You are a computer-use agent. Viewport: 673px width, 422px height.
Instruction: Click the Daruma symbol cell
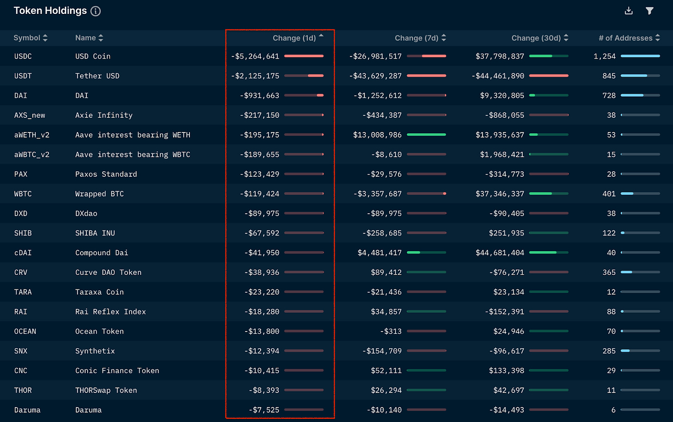(27, 410)
